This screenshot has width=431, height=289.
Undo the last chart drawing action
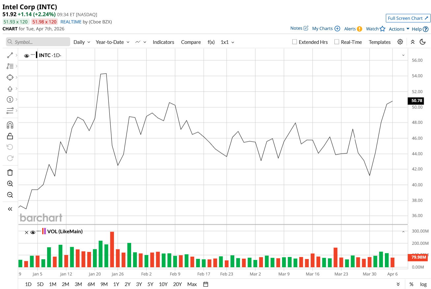(x=10, y=147)
